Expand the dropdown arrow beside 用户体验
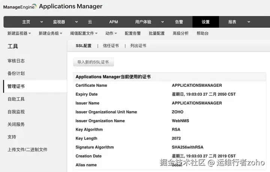The width and height of the screenshot is (270, 172). pos(162,22)
